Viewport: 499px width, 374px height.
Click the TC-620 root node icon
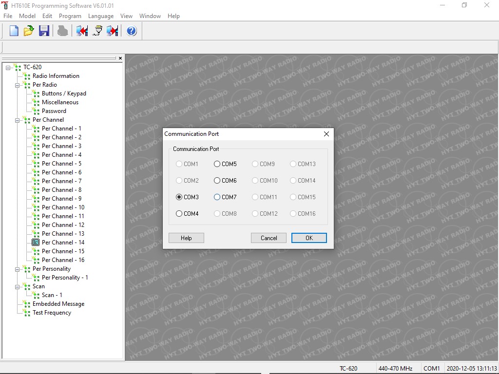click(18, 67)
